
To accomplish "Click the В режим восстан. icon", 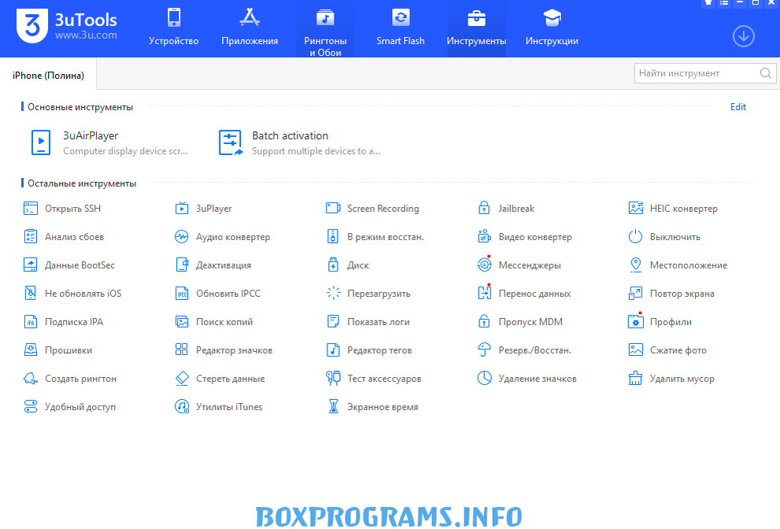I will tap(333, 237).
